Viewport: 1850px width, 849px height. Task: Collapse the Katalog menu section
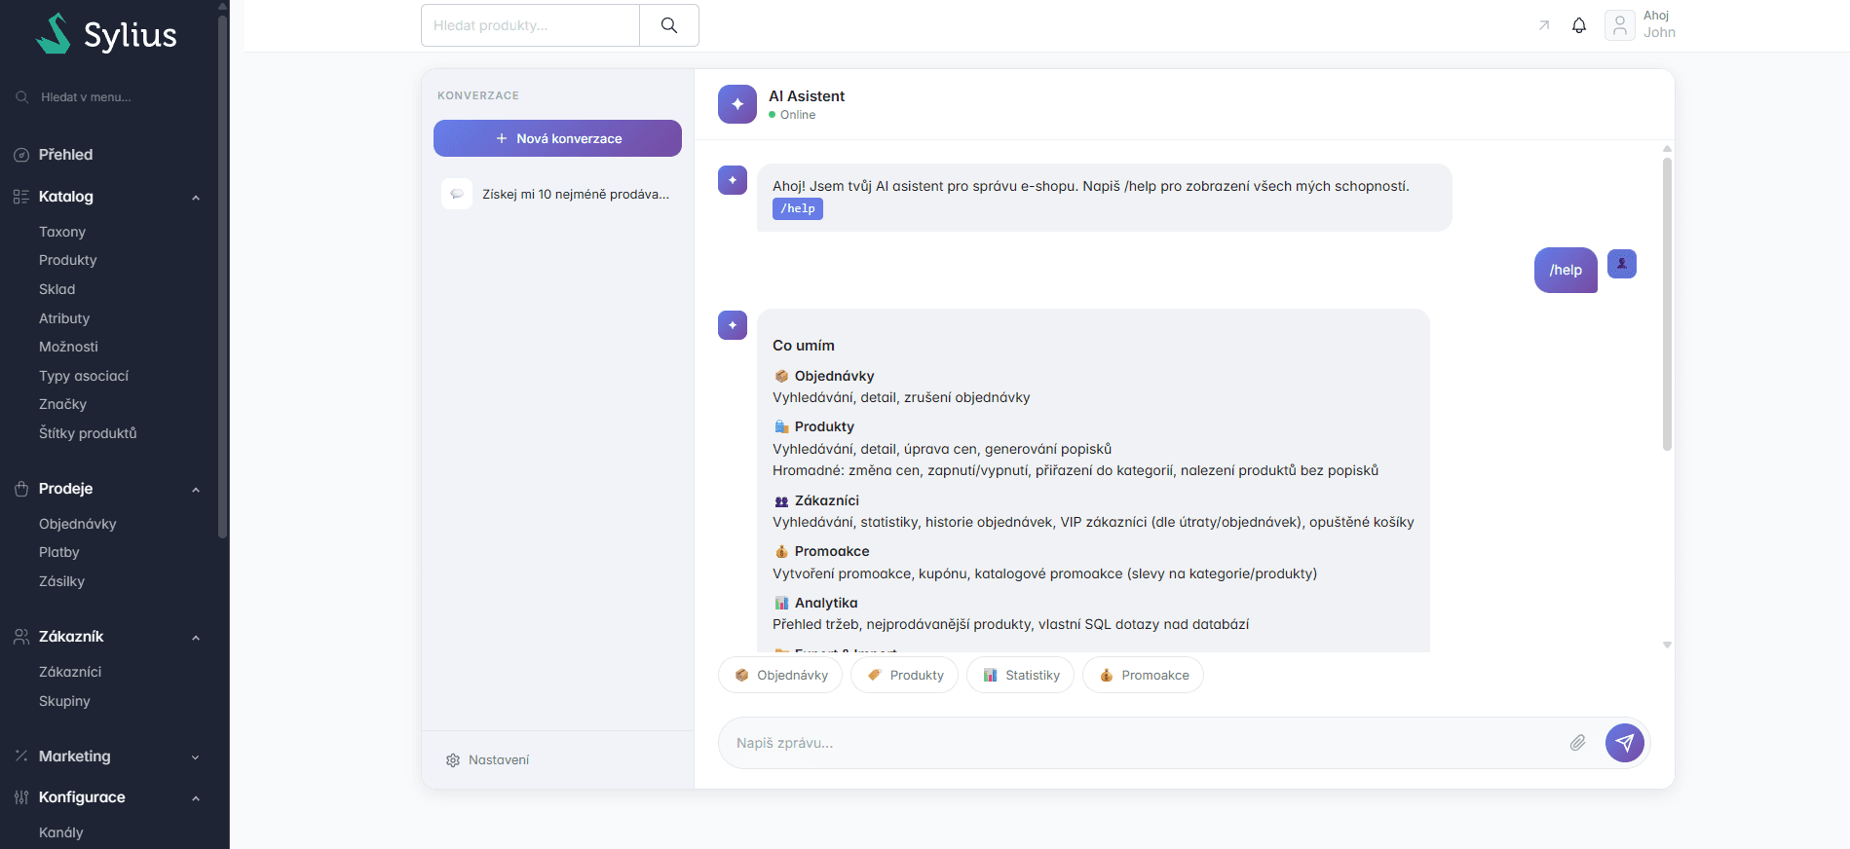[196, 198]
